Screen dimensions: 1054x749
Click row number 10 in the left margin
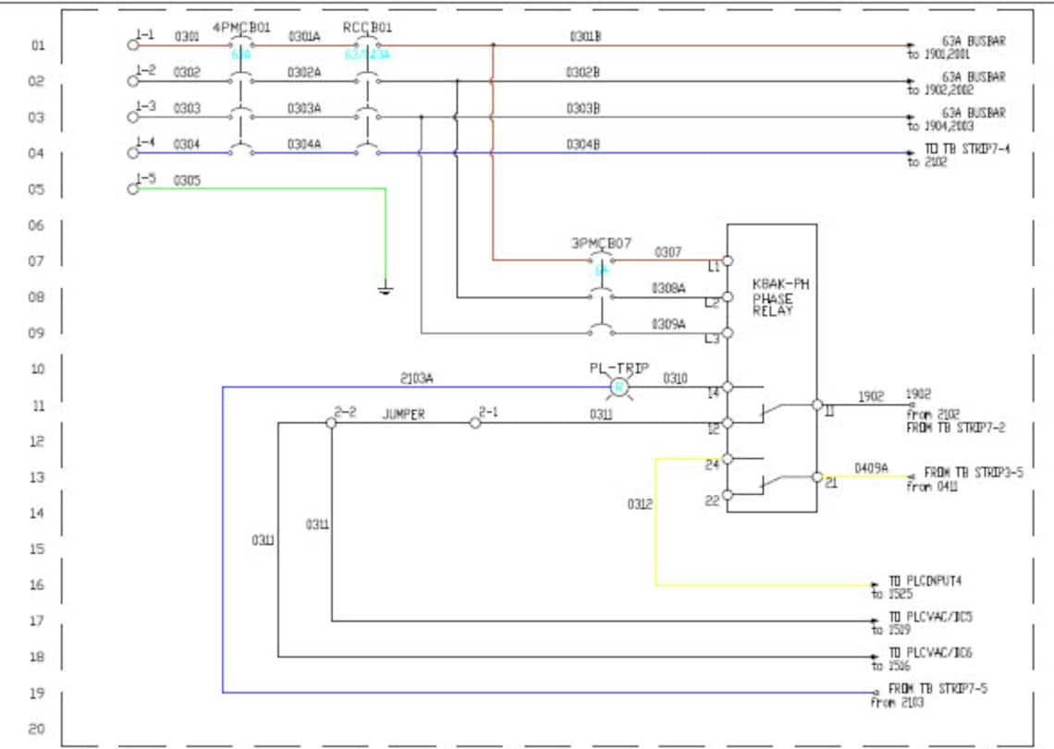pos(37,368)
